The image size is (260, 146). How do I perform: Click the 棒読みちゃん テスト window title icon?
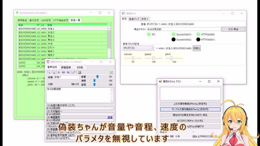click(160, 81)
